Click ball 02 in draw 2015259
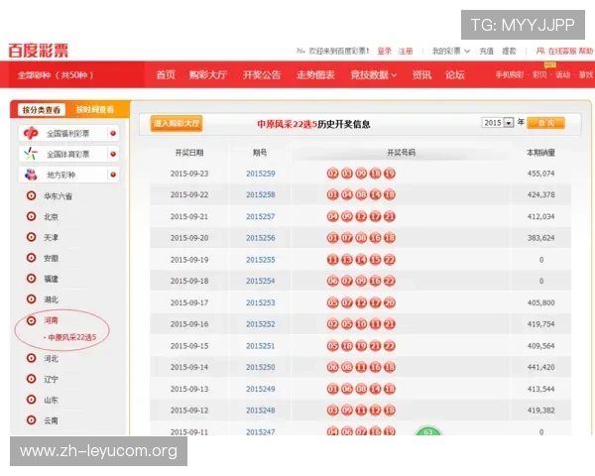Screen dimensions: 595x476 click(x=333, y=174)
